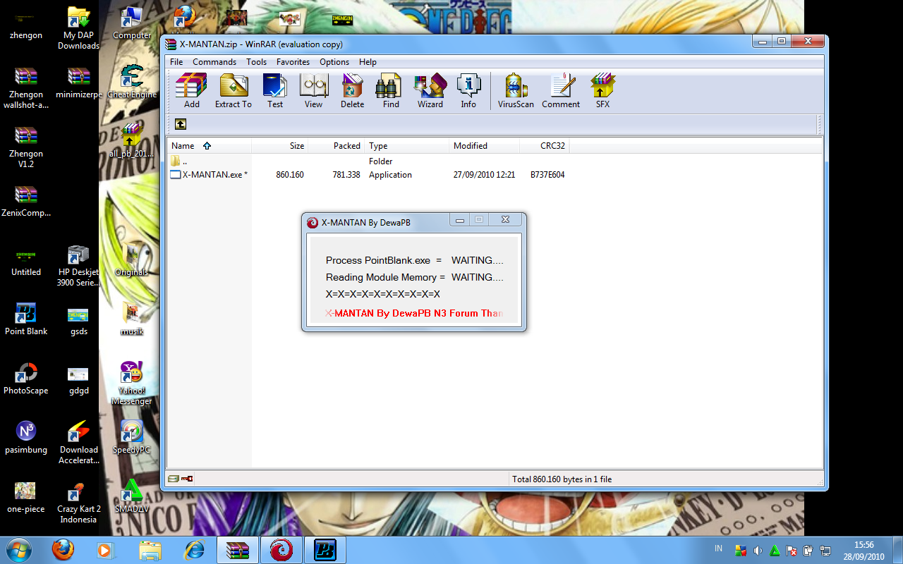
Task: Delete files from the archive
Action: click(352, 90)
